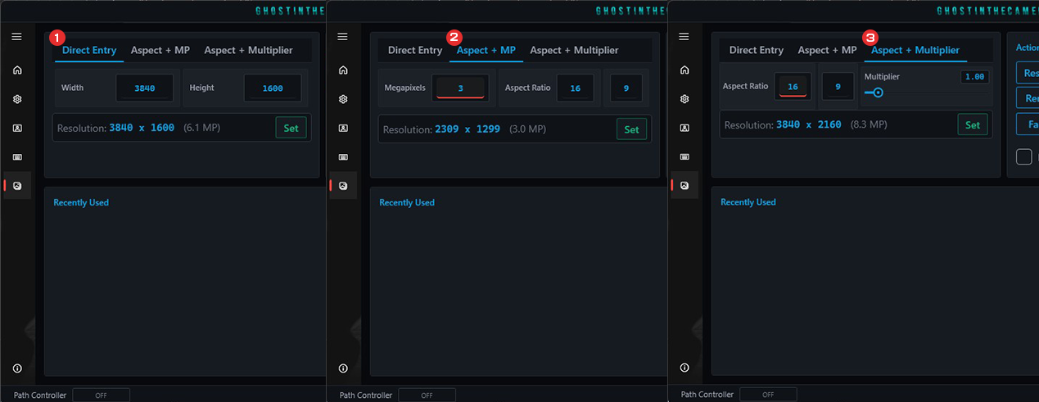Click the (8.3 MP) label
The height and width of the screenshot is (402, 1039).
(869, 125)
